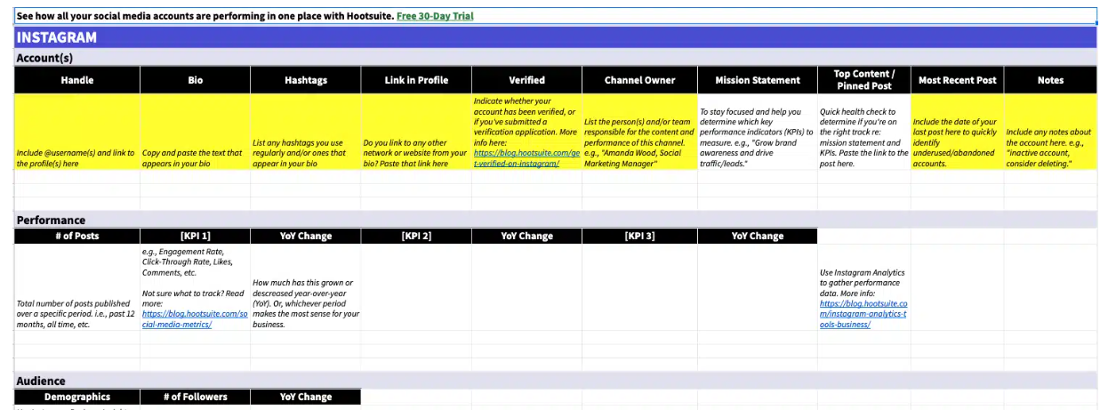Viewport: 1116px width, 410px height.
Task: Select the Hashtags column header
Action: 306,80
